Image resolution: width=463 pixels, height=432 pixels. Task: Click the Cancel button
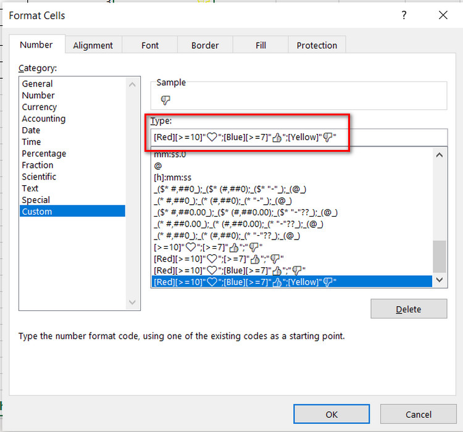(x=418, y=414)
